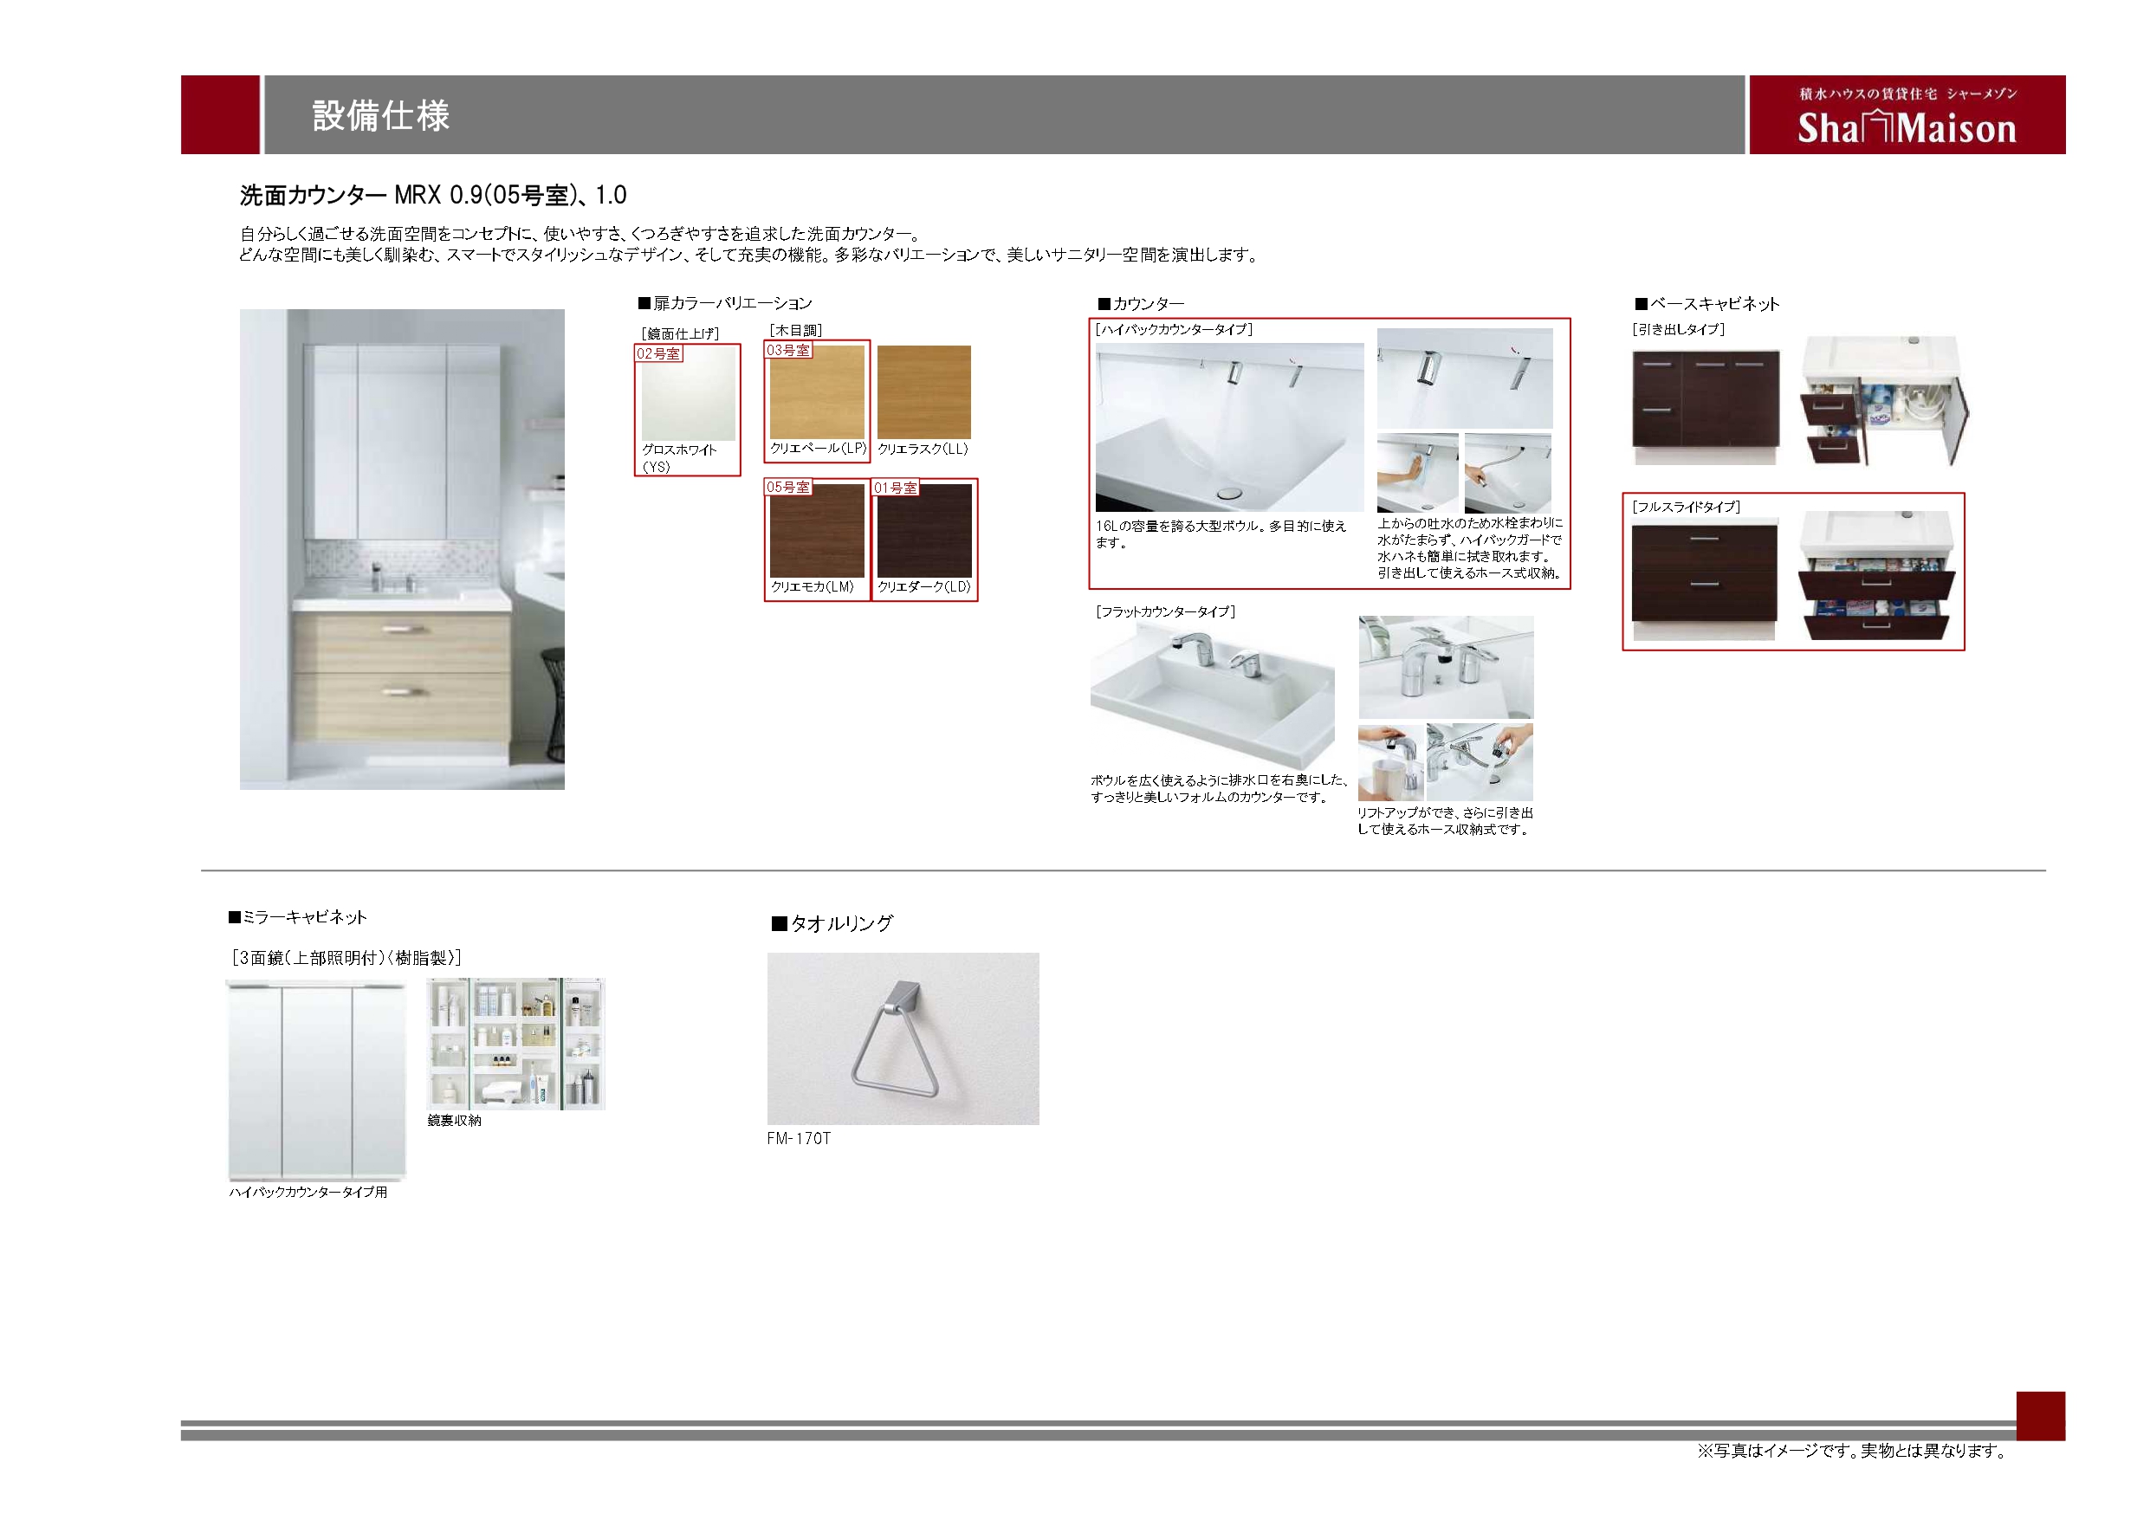Click the リフトアップができ caption
The width and height of the screenshot is (2150, 1520).
click(1445, 821)
